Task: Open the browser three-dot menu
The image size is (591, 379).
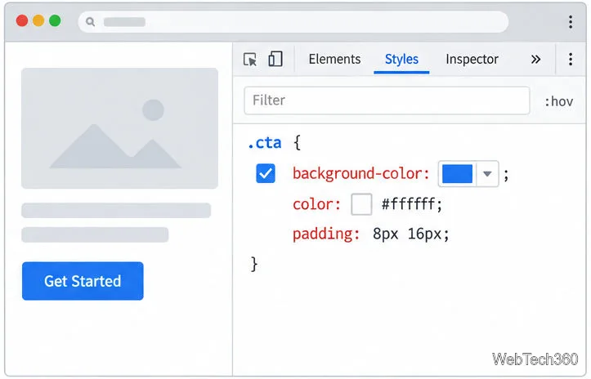Action: point(571,22)
